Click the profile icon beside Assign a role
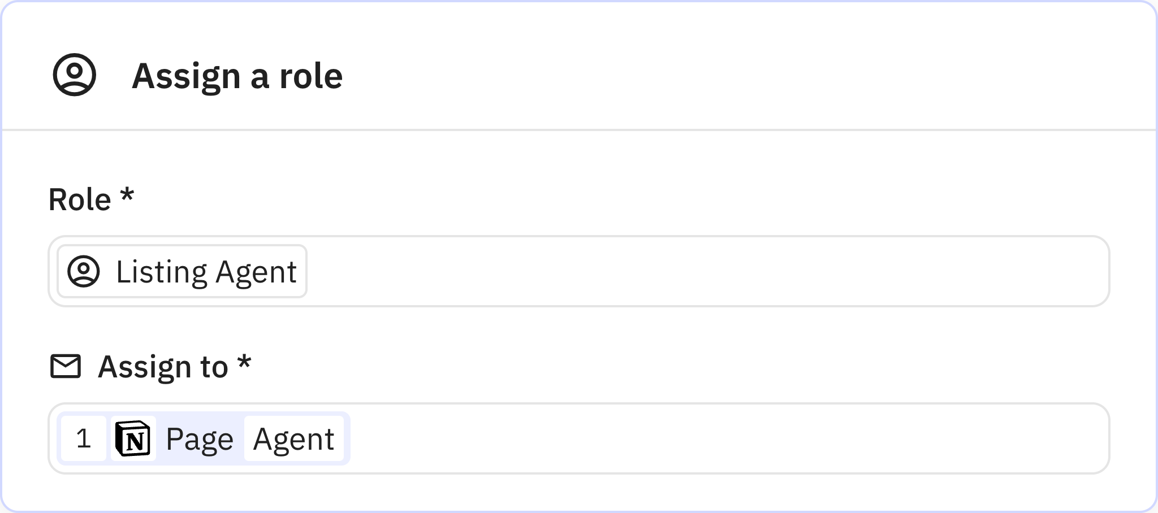 pos(75,75)
